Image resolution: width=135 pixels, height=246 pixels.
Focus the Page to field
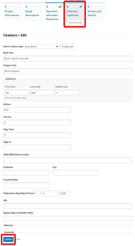pyautogui.click(x=37, y=148)
